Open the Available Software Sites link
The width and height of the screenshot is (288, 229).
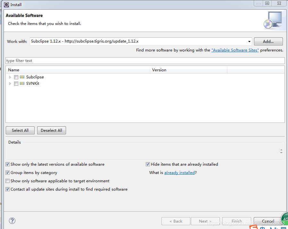pos(235,50)
